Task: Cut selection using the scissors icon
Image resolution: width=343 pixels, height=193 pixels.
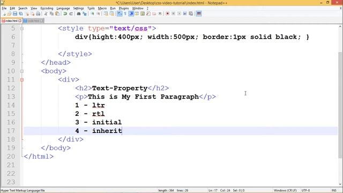Action: point(46,13)
